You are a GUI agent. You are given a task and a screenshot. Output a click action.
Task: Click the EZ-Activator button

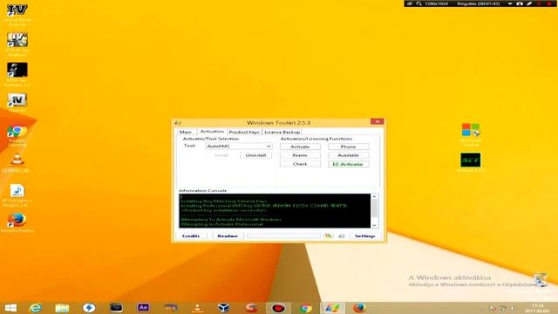pyautogui.click(x=348, y=164)
